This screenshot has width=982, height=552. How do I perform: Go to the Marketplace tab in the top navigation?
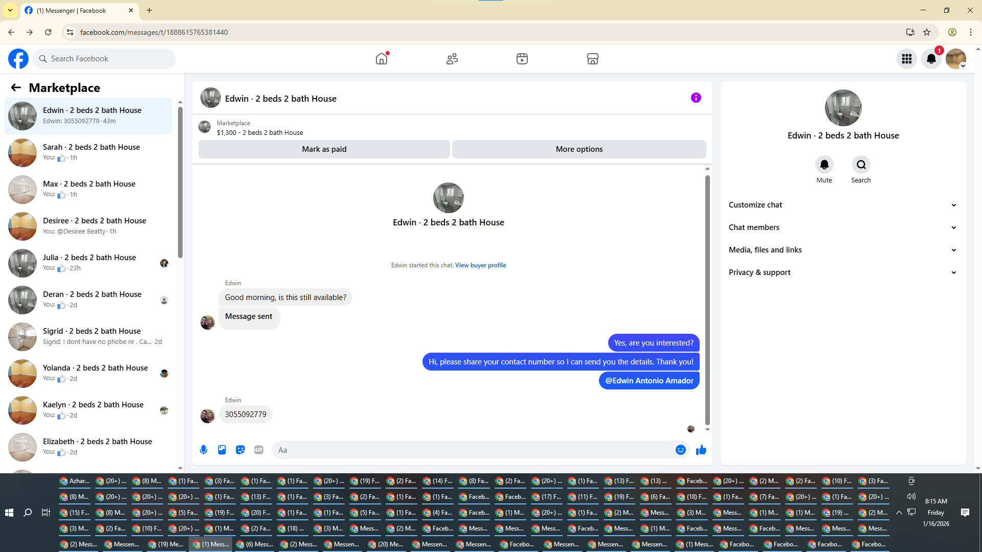(592, 59)
